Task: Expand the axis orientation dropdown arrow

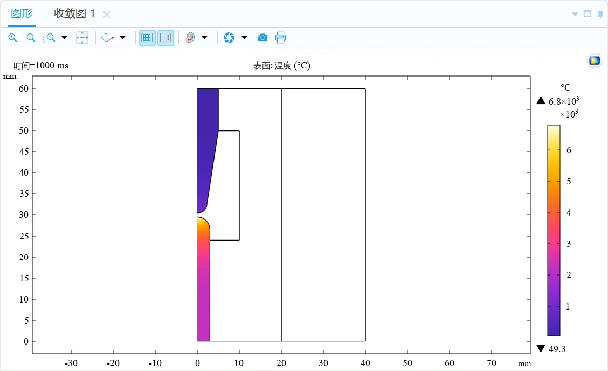Action: (122, 38)
